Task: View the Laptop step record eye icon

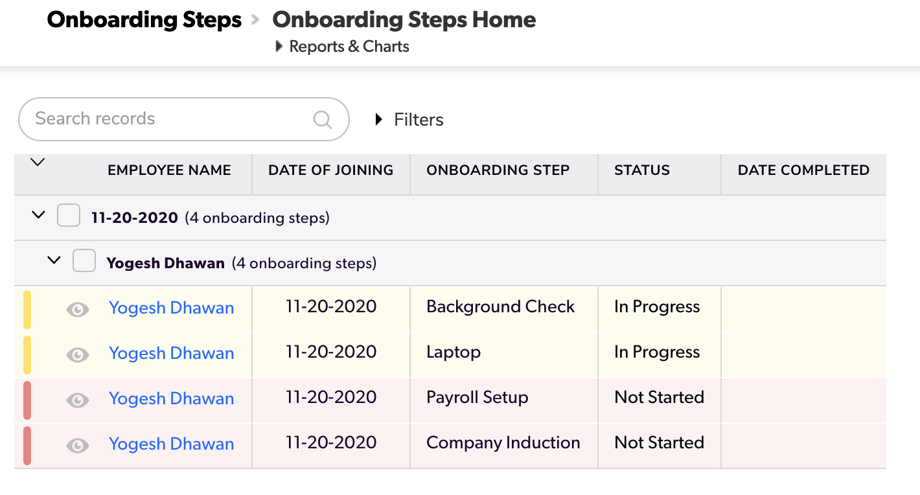Action: [78, 355]
